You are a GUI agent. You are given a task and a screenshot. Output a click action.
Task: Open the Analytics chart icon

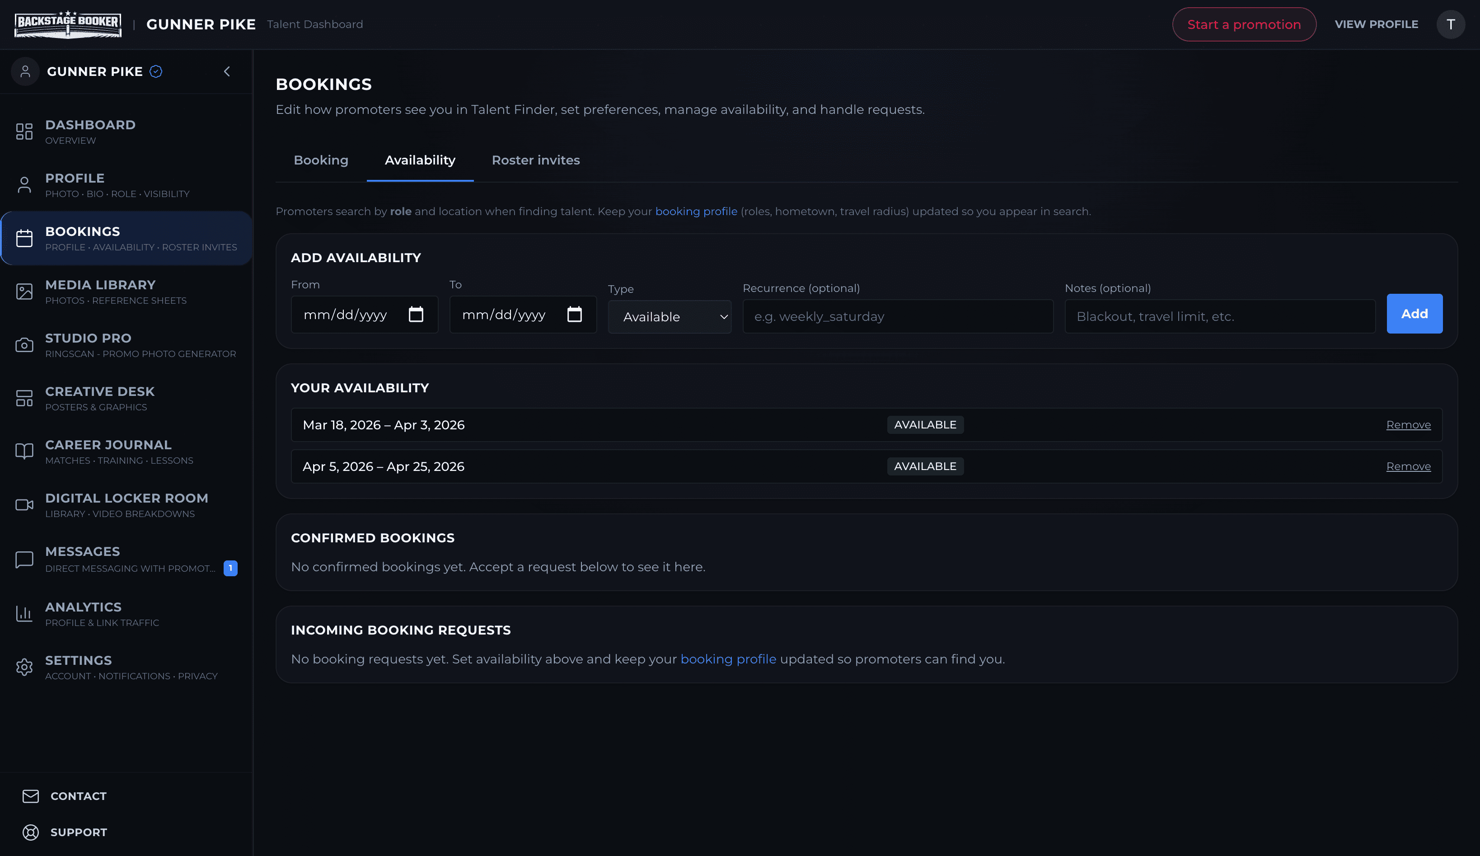[24, 613]
